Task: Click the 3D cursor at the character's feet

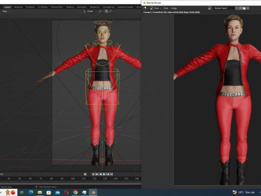Action: [102, 160]
